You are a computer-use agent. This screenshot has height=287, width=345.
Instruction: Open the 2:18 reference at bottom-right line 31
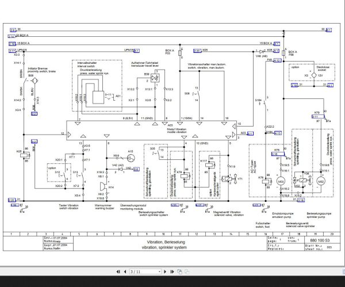pos(301,200)
